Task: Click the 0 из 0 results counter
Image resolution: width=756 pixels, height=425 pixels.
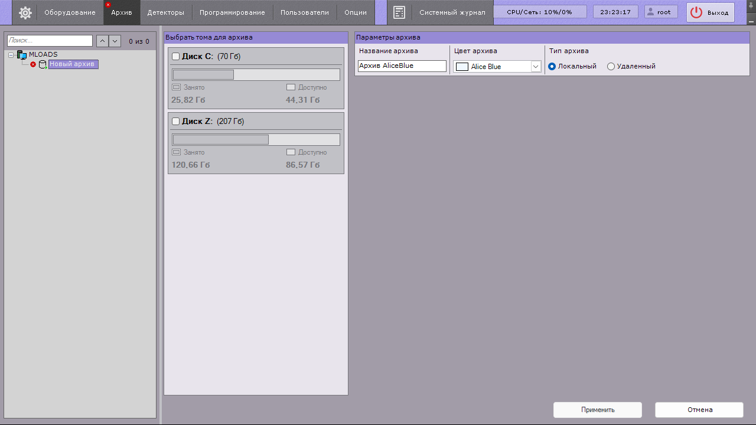Action: point(139,41)
